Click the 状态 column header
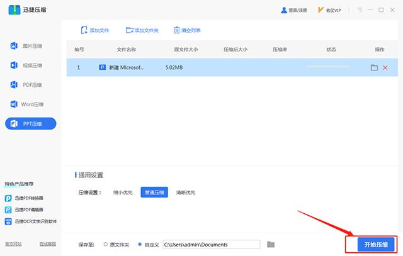Screen dimensions: 403x256 click(331, 49)
